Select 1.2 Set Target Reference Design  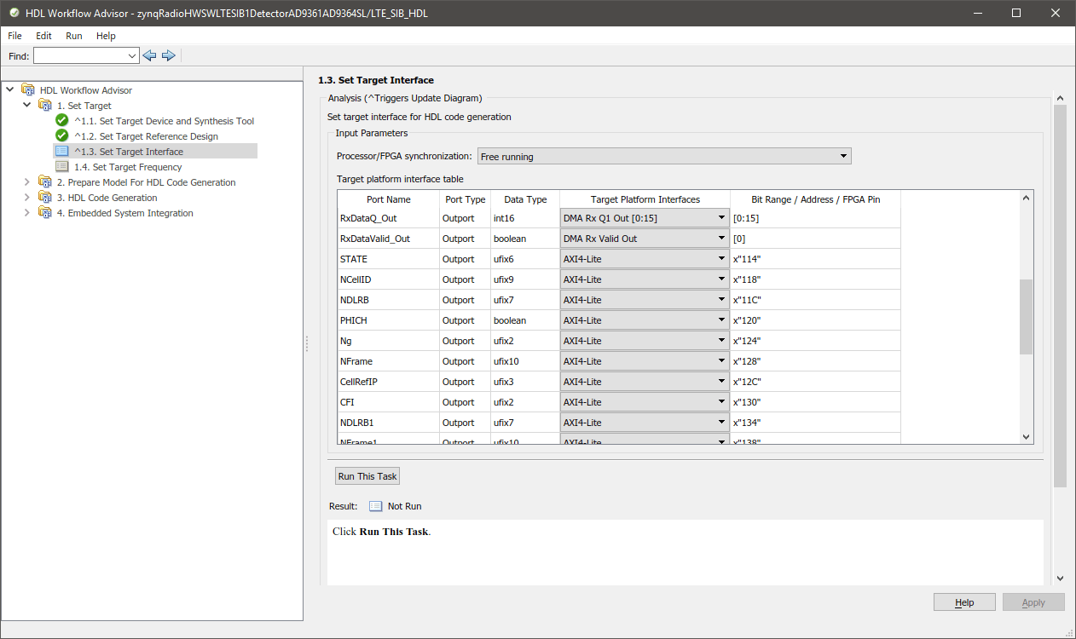146,136
